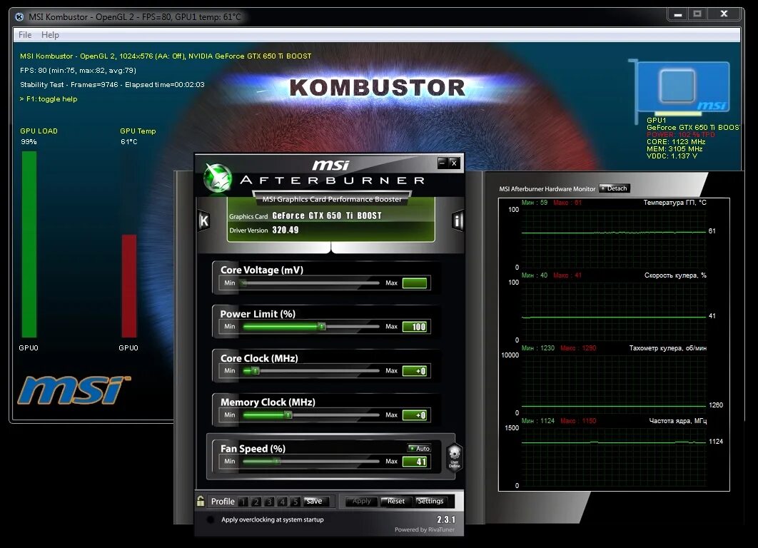The image size is (758, 548).
Task: Click the GPU temperature graph in Hardware Monitor
Action: [613, 238]
